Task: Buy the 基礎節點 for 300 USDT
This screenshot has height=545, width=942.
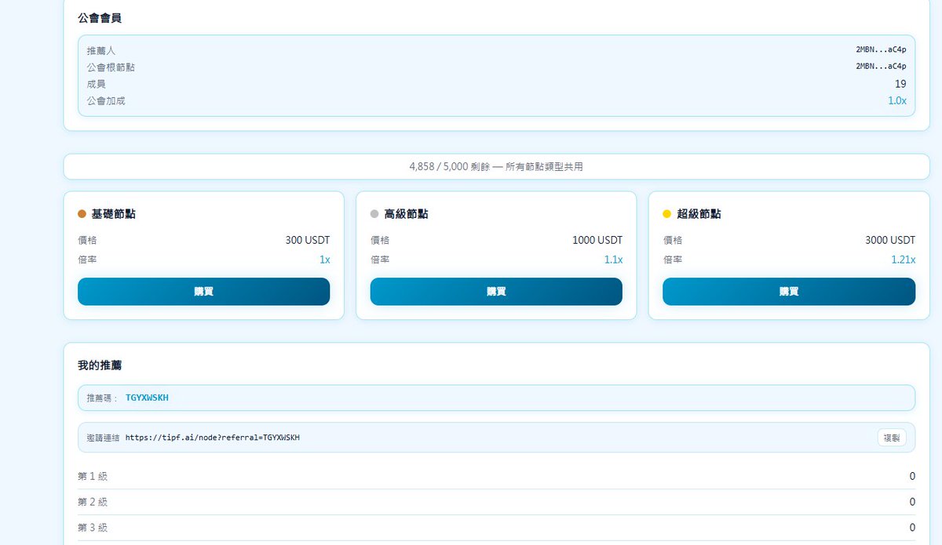Action: pos(203,291)
